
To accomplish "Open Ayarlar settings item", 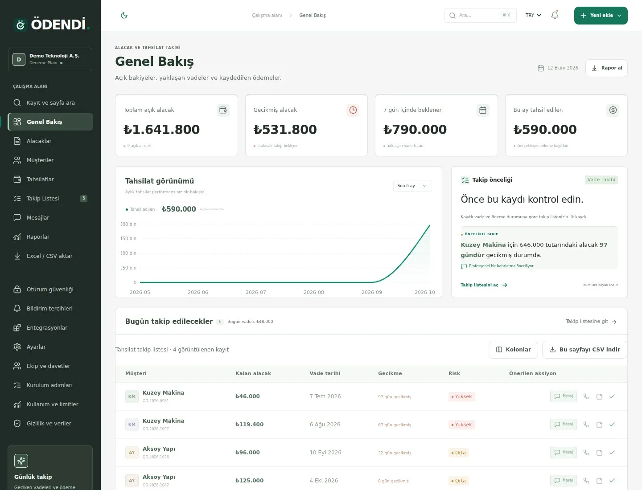I will pyautogui.click(x=50, y=347).
